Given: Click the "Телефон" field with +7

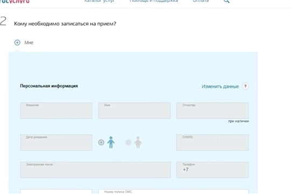Looking at the screenshot, I should point(212,170).
